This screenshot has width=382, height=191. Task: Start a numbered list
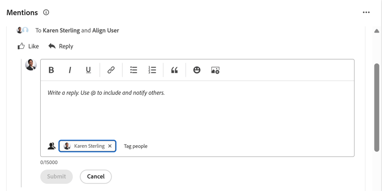coord(152,70)
